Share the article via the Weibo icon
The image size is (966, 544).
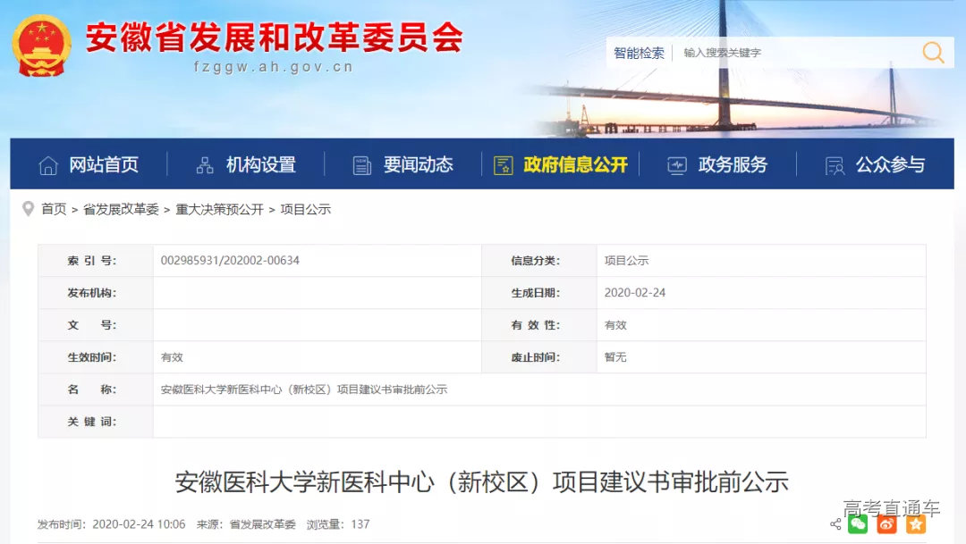[x=887, y=524]
